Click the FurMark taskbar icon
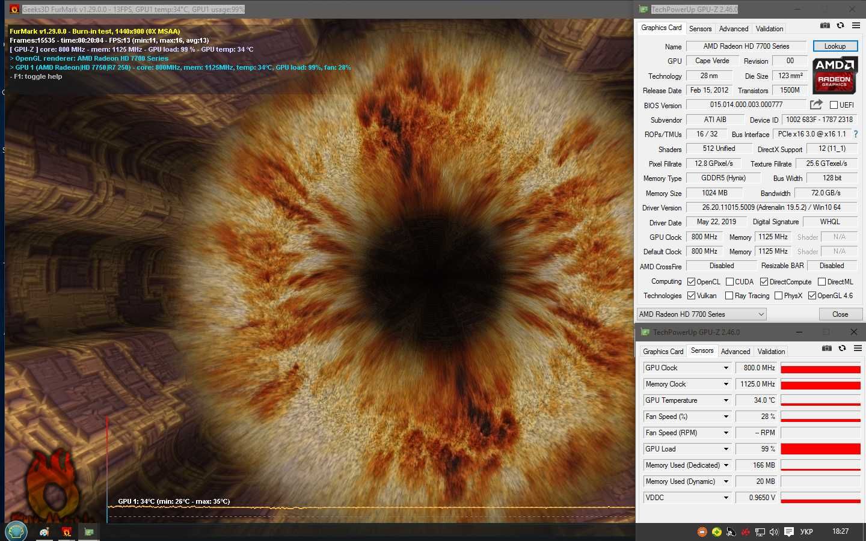This screenshot has height=541, width=866. pyautogui.click(x=67, y=531)
